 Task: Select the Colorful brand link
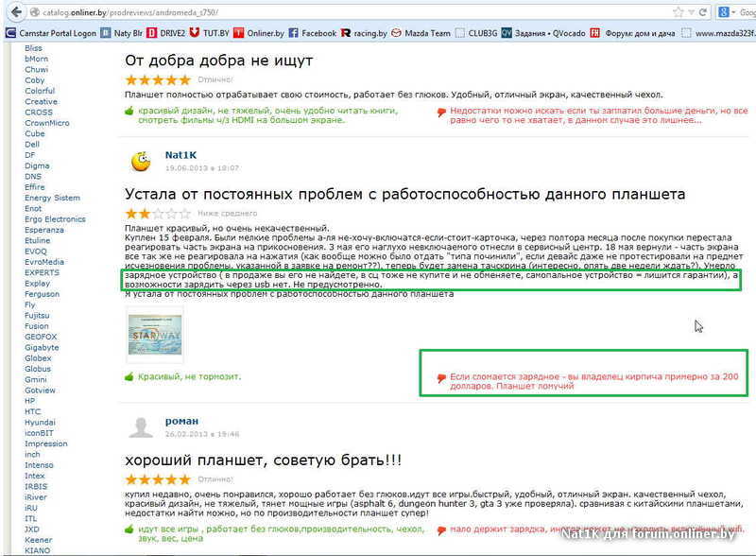[x=40, y=91]
